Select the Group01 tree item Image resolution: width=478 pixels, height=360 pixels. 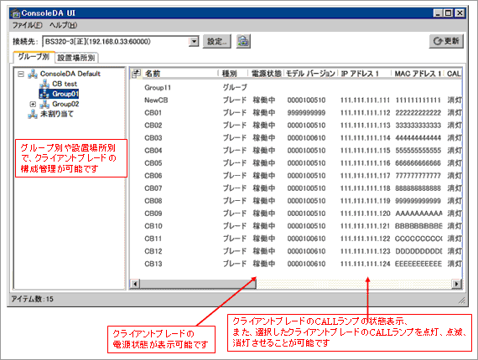tap(65, 94)
